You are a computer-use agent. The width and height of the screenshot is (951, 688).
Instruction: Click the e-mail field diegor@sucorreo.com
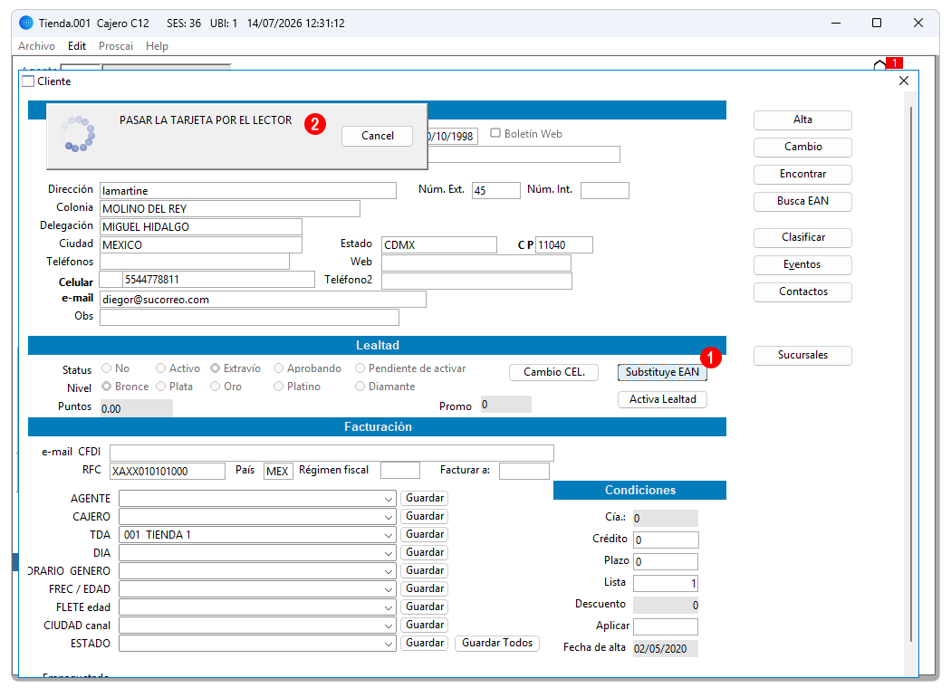coord(264,300)
